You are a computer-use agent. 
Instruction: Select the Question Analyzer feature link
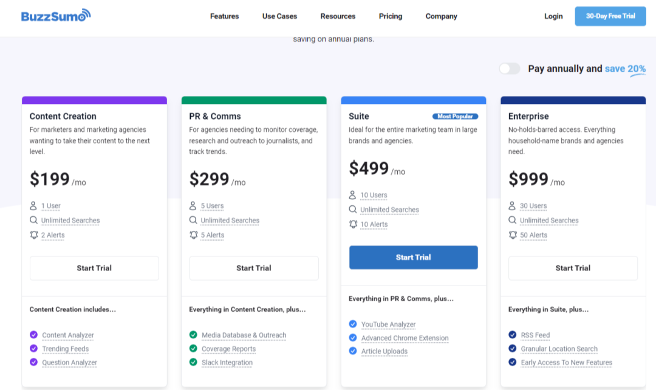[69, 363]
